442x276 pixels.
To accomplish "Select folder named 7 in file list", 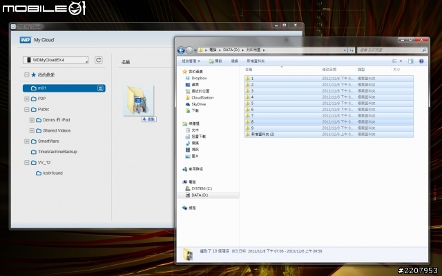I will pos(329,116).
